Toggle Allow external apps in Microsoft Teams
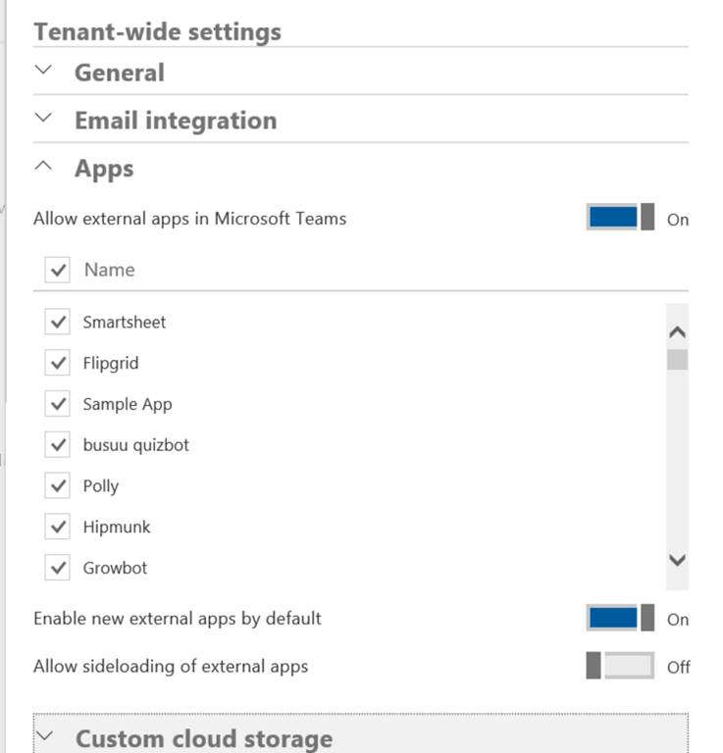 620,218
